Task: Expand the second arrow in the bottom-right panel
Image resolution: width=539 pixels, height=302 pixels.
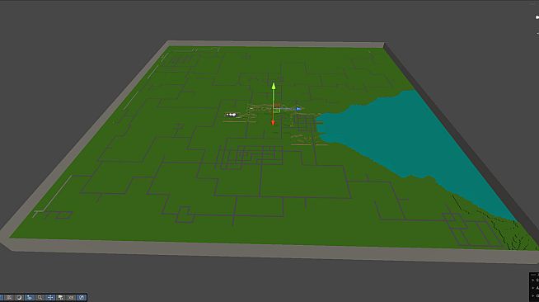Action: (x=532, y=288)
